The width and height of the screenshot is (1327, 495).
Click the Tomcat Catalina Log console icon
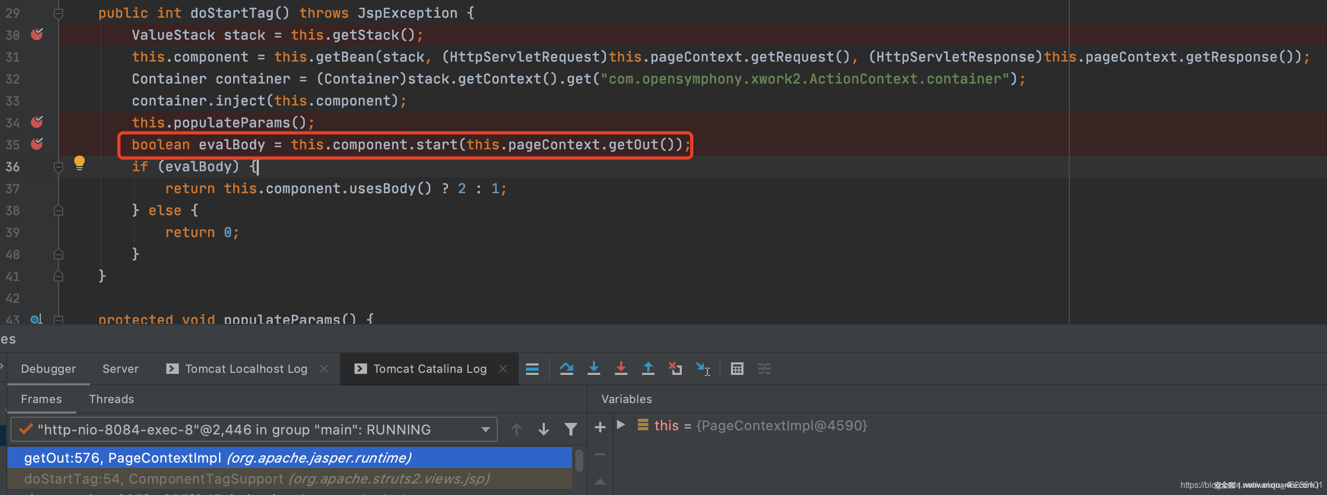coord(360,369)
